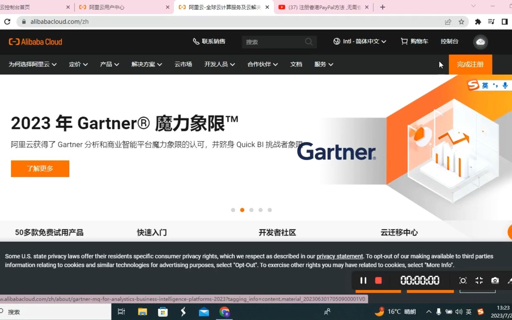
Task: Expand the 开发人员 dropdown
Action: click(220, 64)
